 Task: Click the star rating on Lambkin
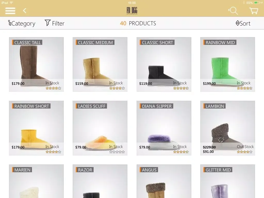point(245,152)
